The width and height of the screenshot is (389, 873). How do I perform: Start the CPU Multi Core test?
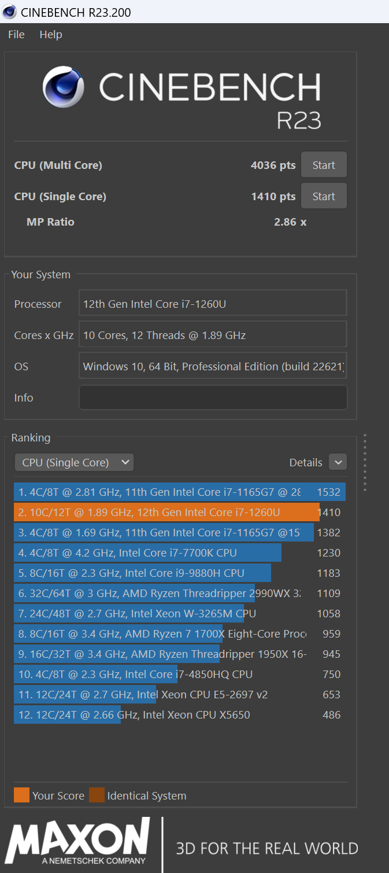coord(324,165)
